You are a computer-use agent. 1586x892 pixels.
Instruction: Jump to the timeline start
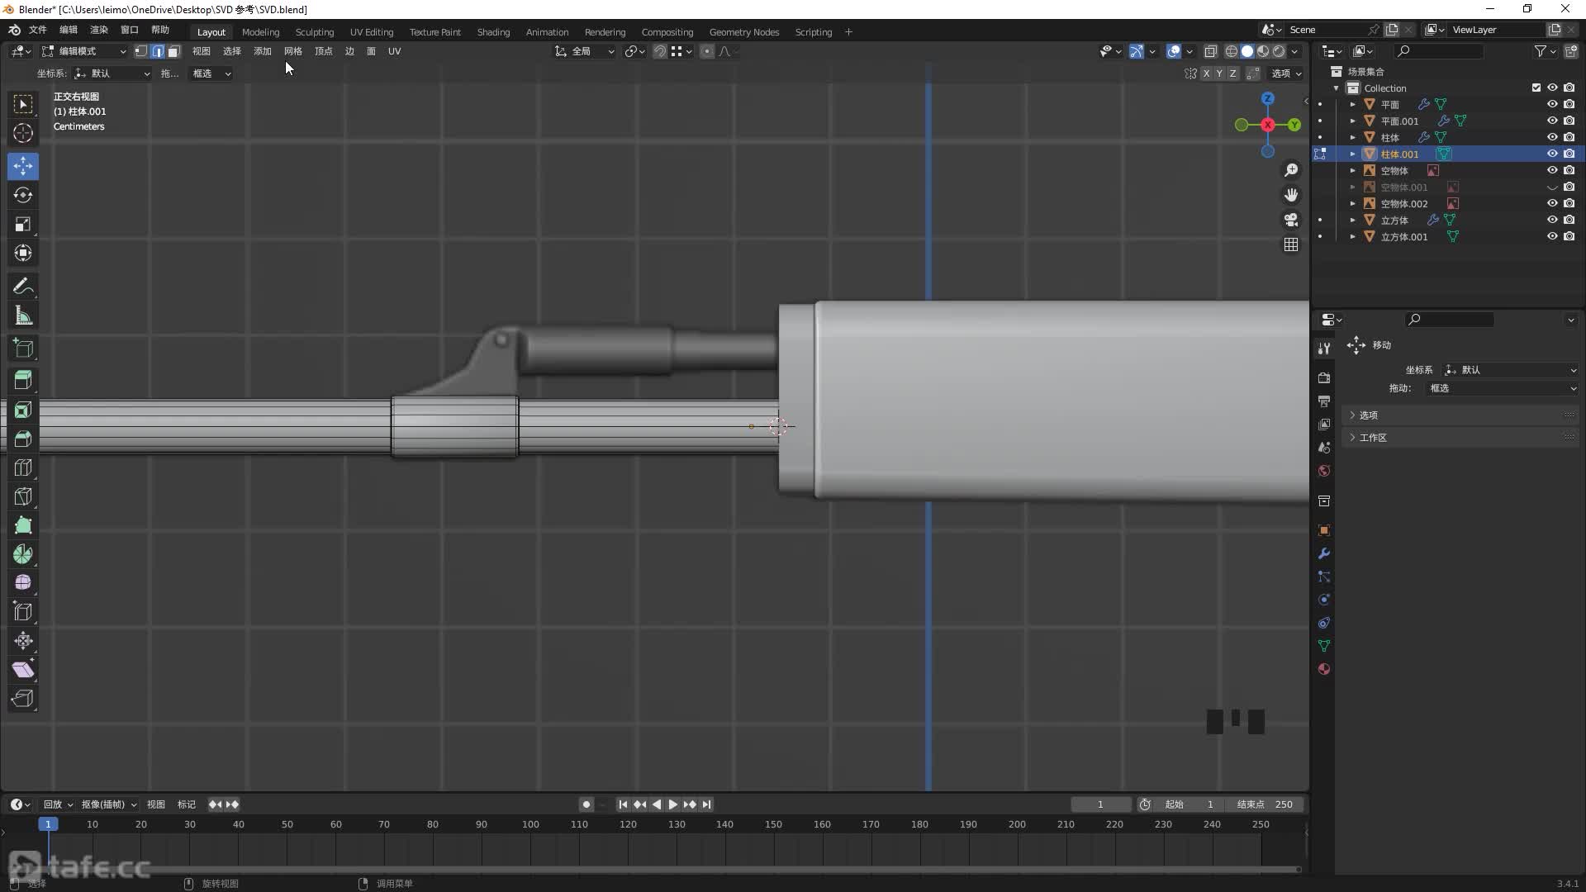pyautogui.click(x=624, y=804)
